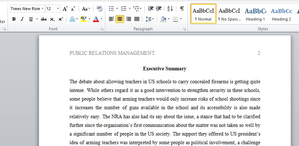Apply the No Spacing style
This screenshot has width=299, height=146.
pyautogui.click(x=229, y=14)
